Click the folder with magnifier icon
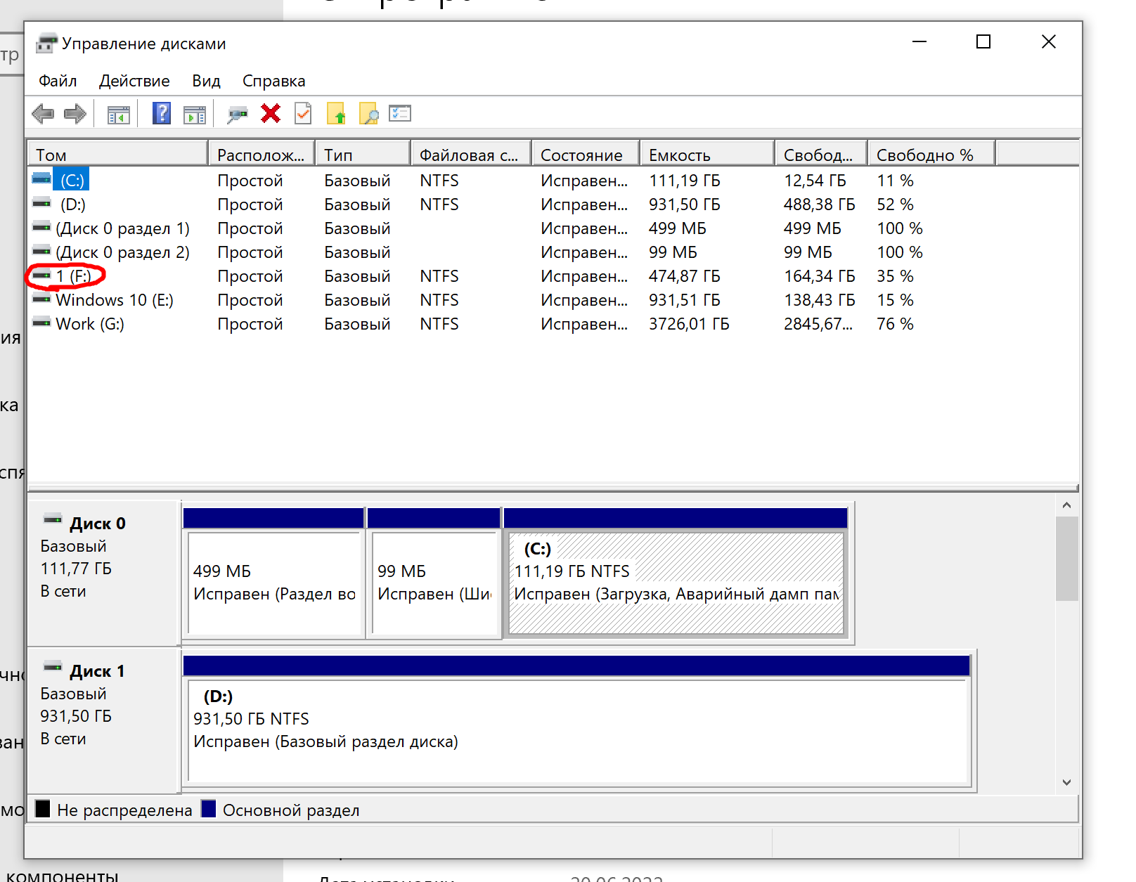 [368, 113]
